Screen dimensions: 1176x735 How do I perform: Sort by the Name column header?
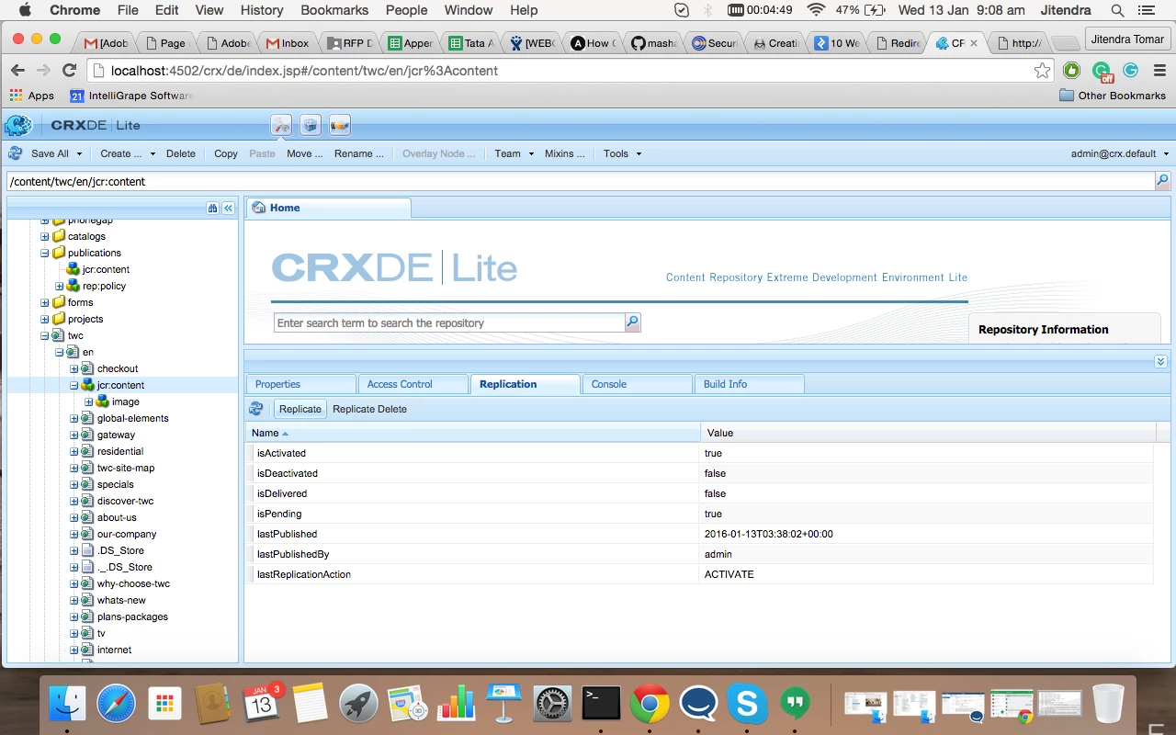471,433
